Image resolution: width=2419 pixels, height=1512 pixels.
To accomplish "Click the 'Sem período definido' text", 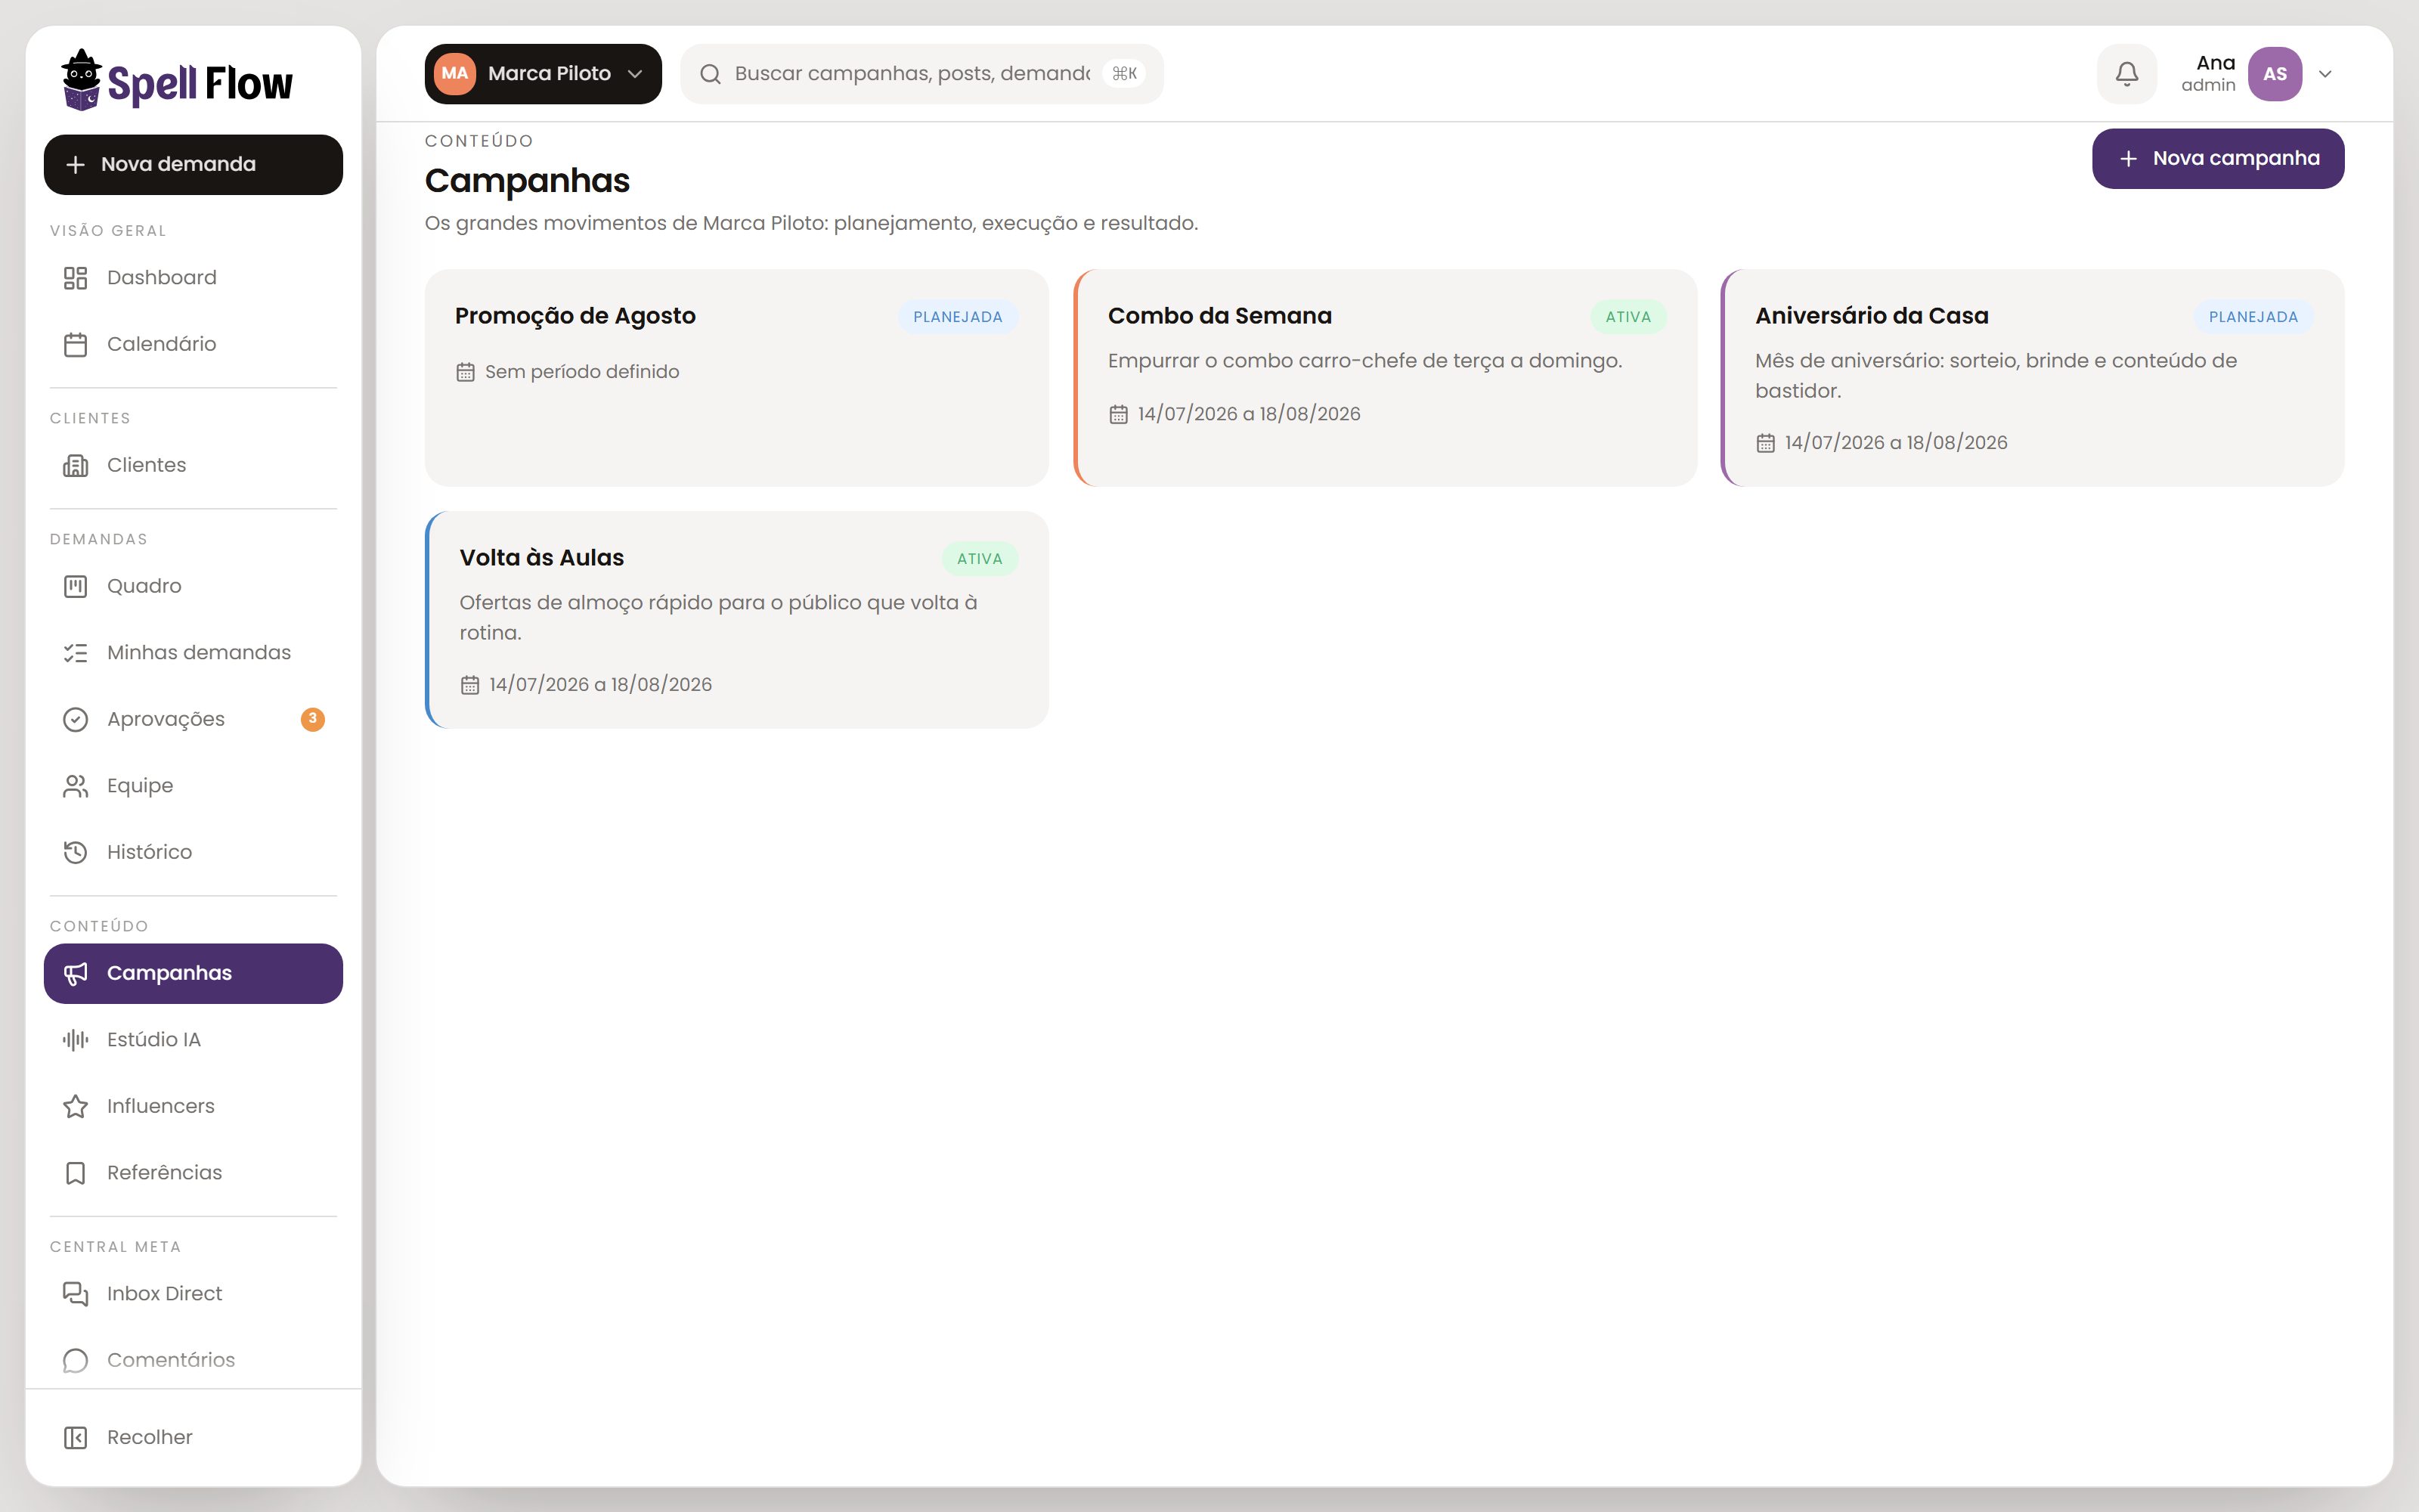I will click(582, 372).
